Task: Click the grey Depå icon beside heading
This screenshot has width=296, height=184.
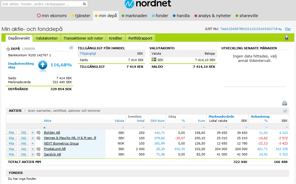Action: (8, 49)
